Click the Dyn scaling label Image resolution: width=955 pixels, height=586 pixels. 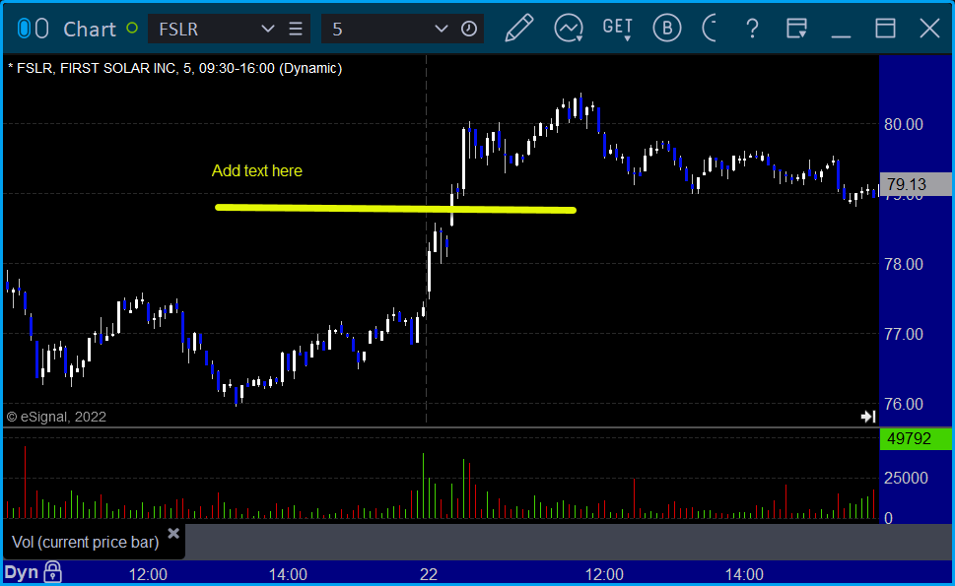(x=22, y=572)
